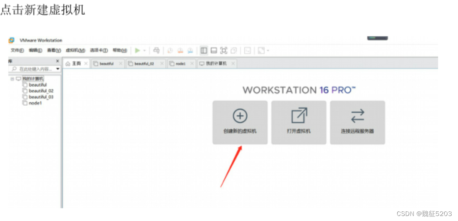Select beautiful VM in library tree

[38, 85]
